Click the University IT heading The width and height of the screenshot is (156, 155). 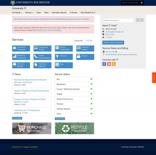(x=19, y=8)
